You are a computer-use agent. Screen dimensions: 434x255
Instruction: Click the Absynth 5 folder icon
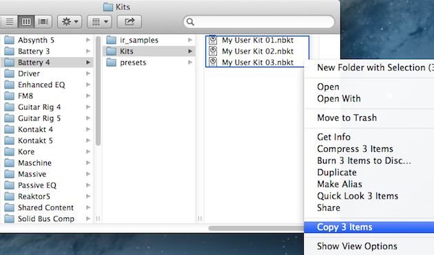tap(10, 40)
